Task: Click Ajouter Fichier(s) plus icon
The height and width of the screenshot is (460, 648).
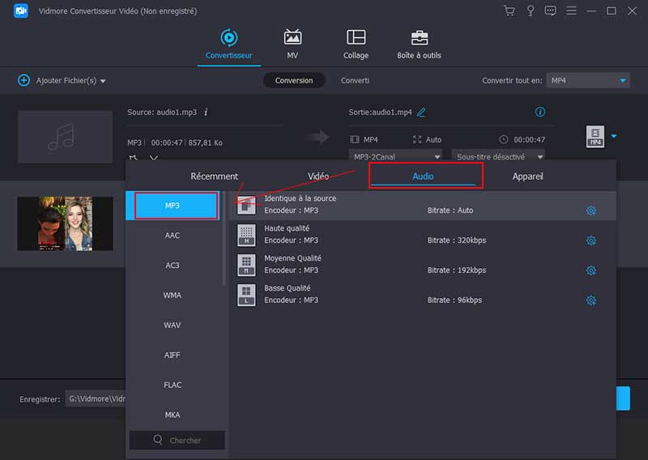Action: (x=24, y=80)
